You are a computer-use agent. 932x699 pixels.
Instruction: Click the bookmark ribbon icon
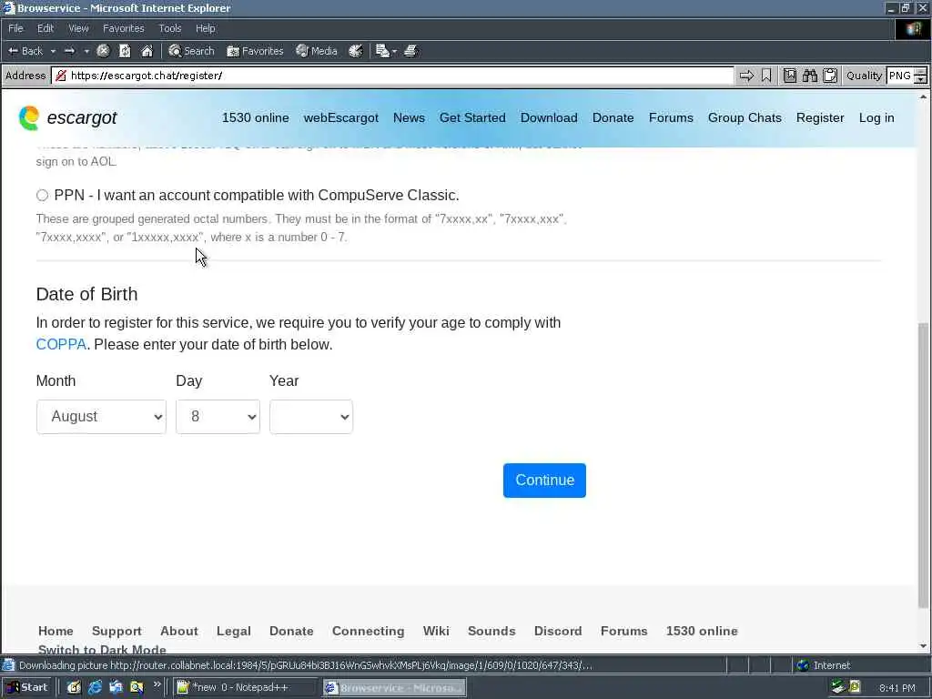point(766,76)
